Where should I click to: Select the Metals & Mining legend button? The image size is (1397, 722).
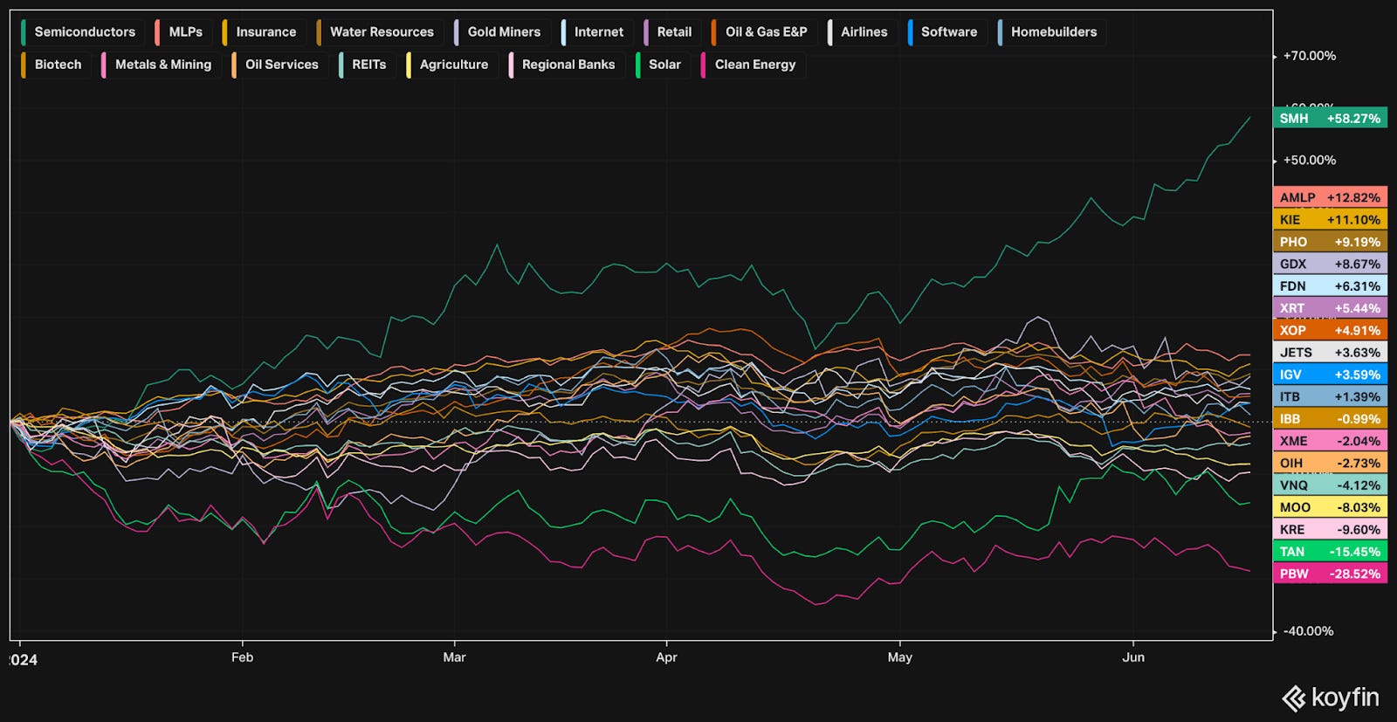[x=161, y=65]
